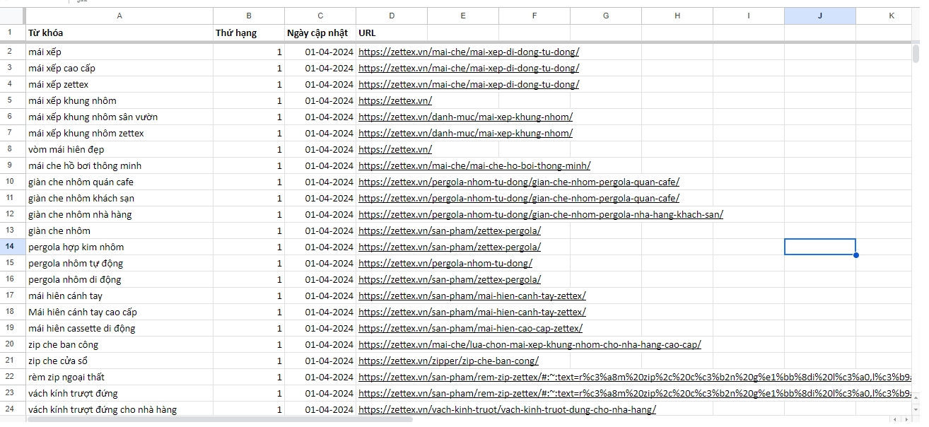
Task: Select the cell 'pergola nhôm di động'
Action: pyautogui.click(x=119, y=279)
